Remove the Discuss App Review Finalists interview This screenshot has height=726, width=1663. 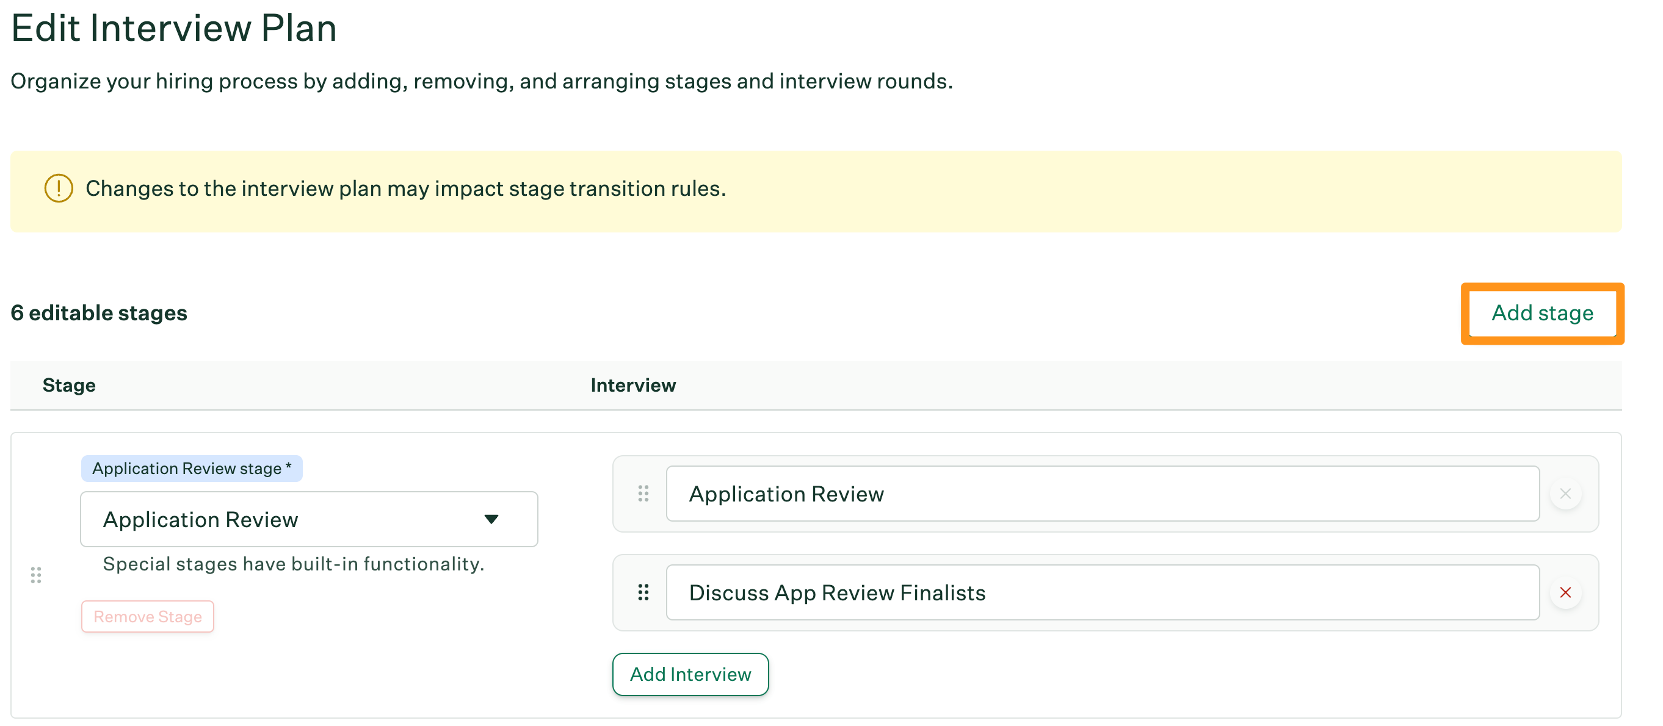pyautogui.click(x=1565, y=592)
